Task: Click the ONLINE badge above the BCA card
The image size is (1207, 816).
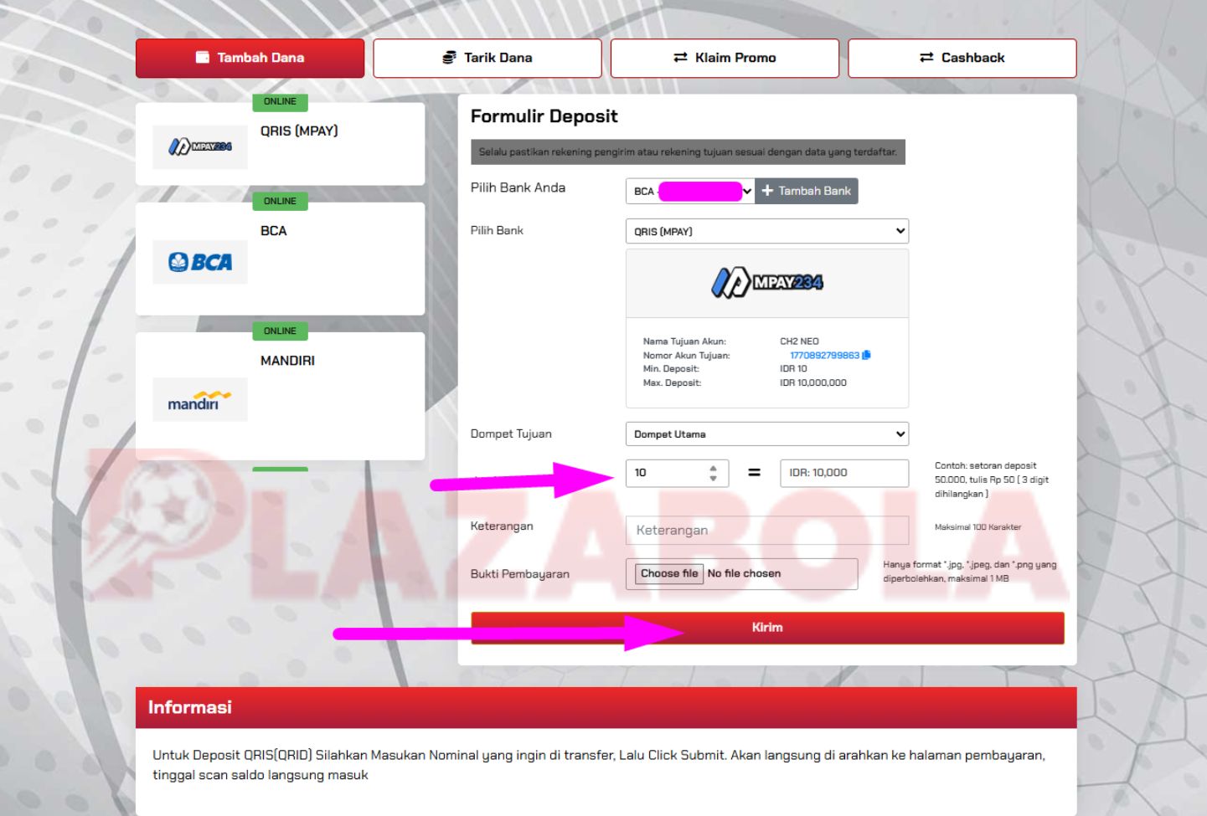Action: coord(281,201)
